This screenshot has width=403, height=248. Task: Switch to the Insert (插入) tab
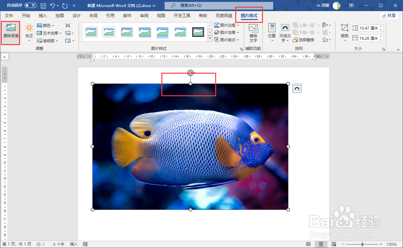[43, 16]
